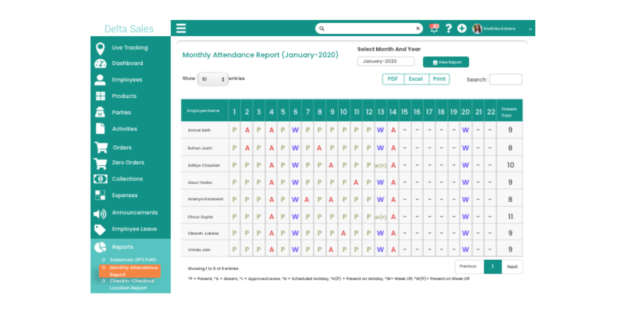Image resolution: width=626 pixels, height=313 pixels.
Task: Open the Show entries count dropdown
Action: click(x=213, y=79)
